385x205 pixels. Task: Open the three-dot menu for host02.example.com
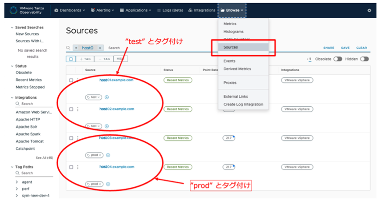pyautogui.click(x=78, y=109)
